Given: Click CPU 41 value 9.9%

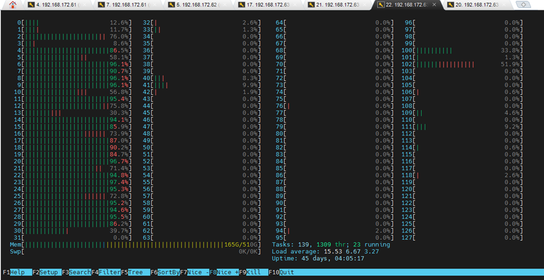Looking at the screenshot, I should point(250,85).
